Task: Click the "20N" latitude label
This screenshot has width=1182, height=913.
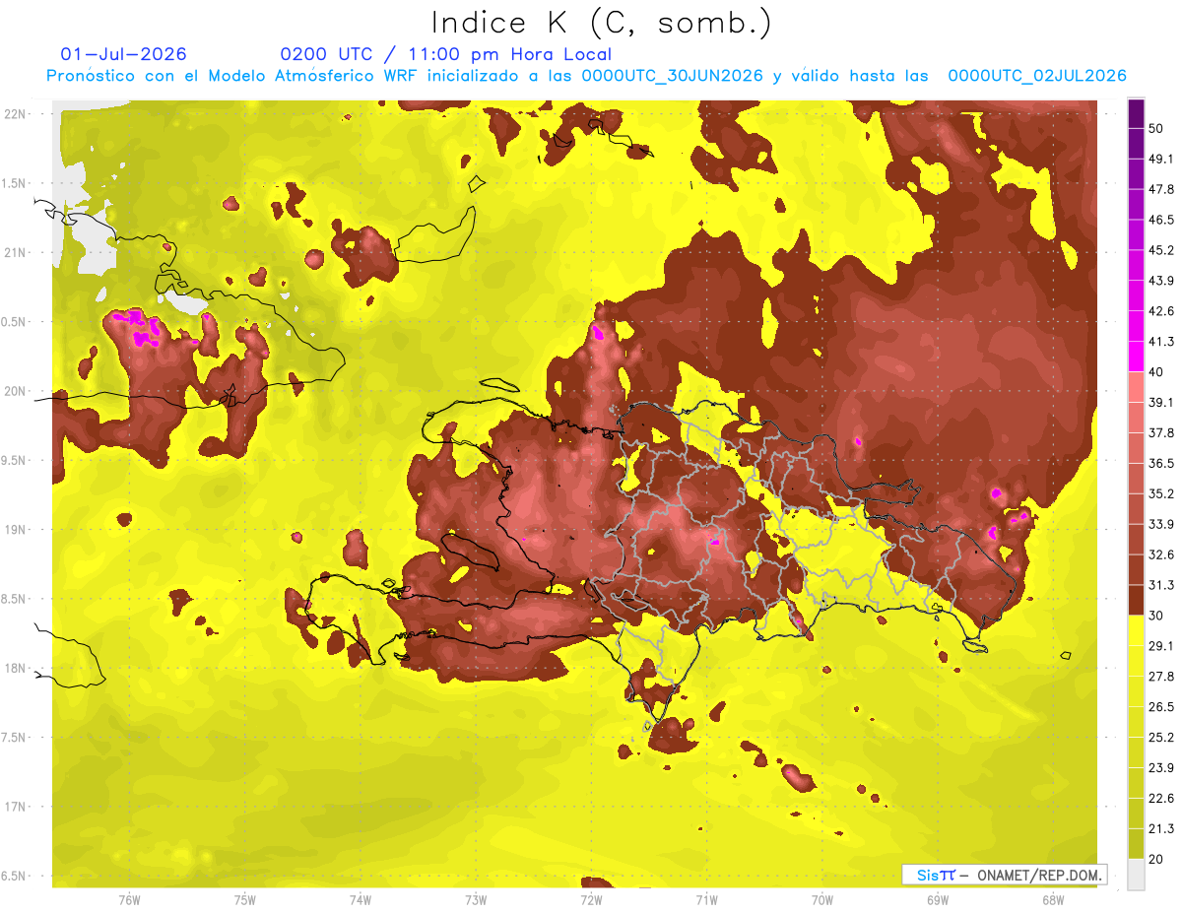Action: tap(15, 391)
